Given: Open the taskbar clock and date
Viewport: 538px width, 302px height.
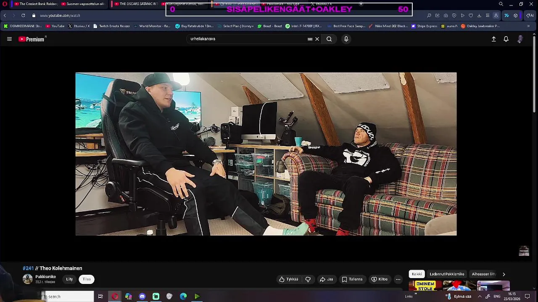Looking at the screenshot, I should (512, 297).
